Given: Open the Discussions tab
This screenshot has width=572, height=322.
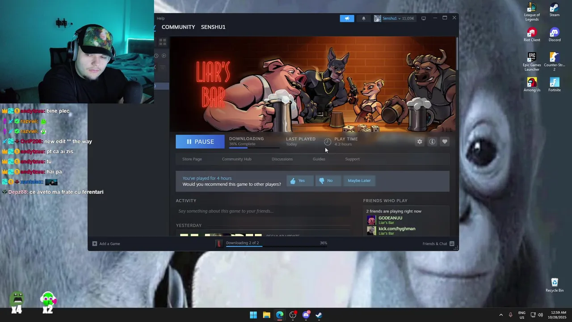Looking at the screenshot, I should [x=282, y=159].
